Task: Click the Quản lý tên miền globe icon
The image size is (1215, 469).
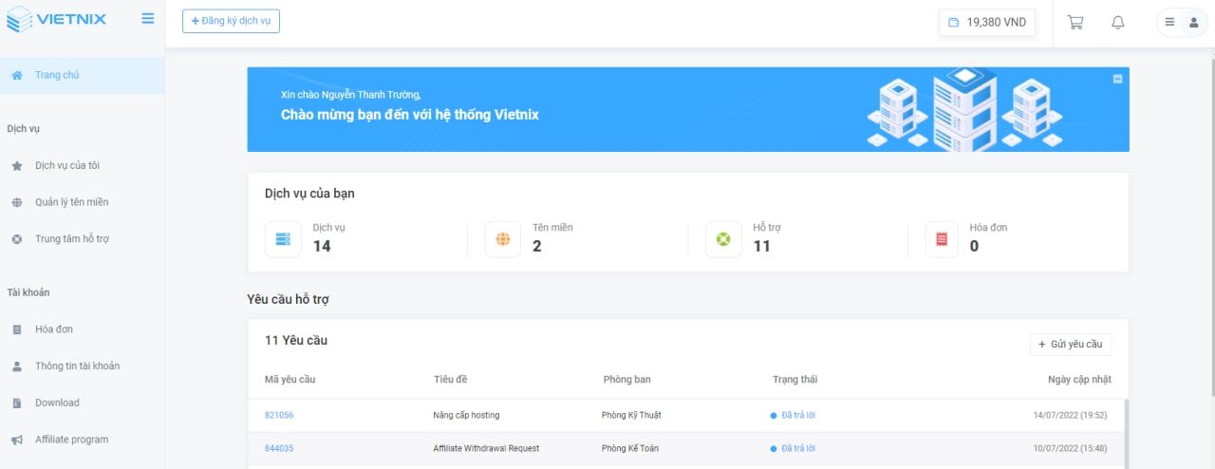Action: pyautogui.click(x=16, y=202)
